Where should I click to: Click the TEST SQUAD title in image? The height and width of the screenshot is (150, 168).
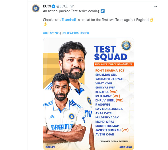pos(111,53)
